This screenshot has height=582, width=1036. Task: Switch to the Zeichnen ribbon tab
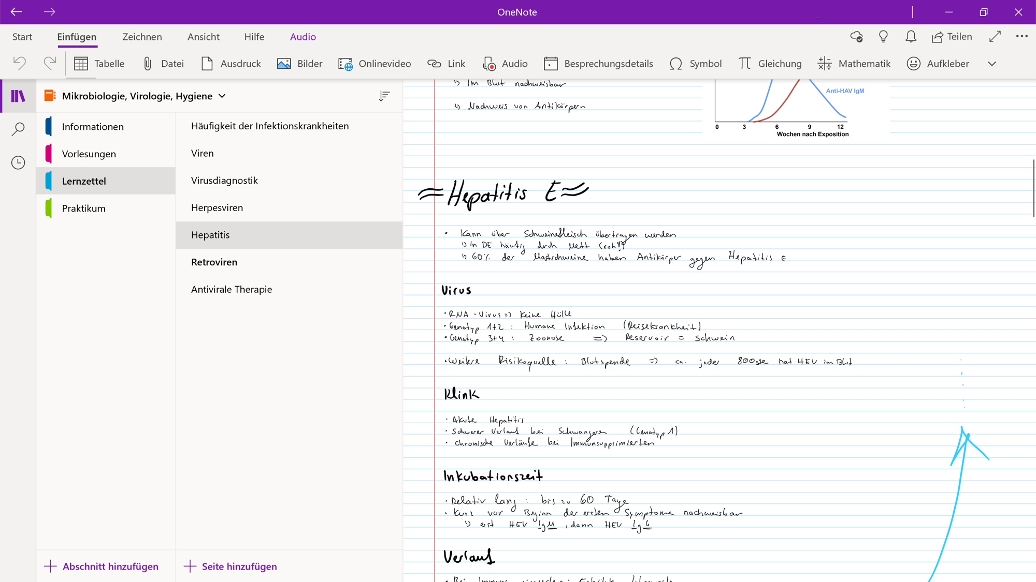click(142, 37)
